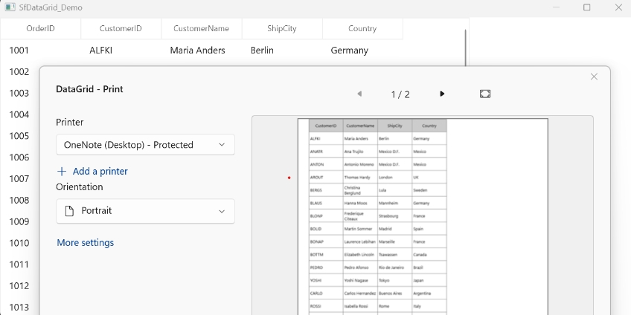Select the OrderID 1011 row

(19, 264)
